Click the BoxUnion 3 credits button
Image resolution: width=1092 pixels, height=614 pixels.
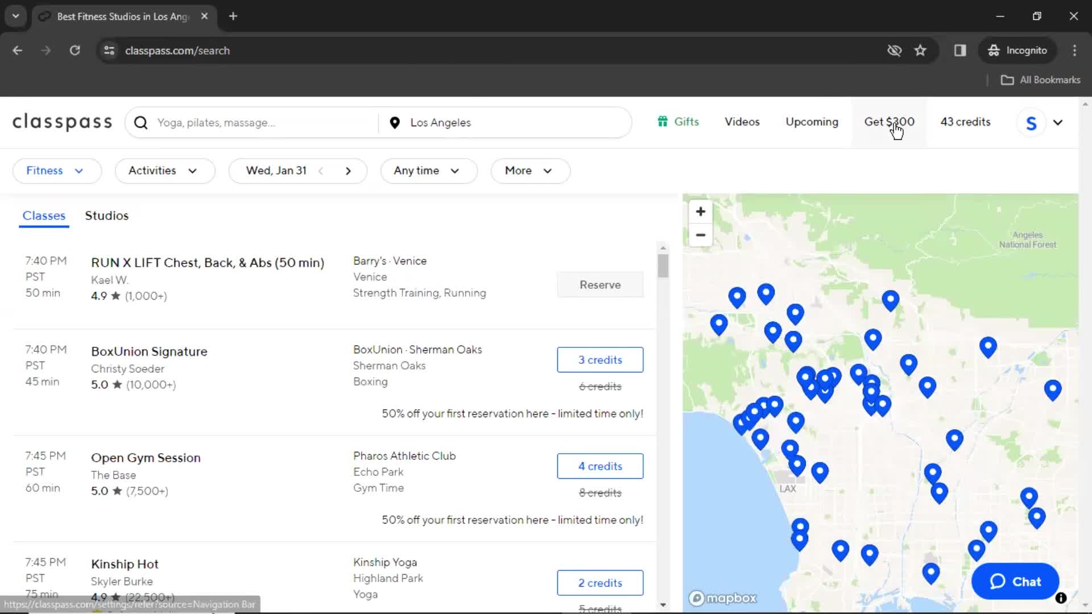600,360
